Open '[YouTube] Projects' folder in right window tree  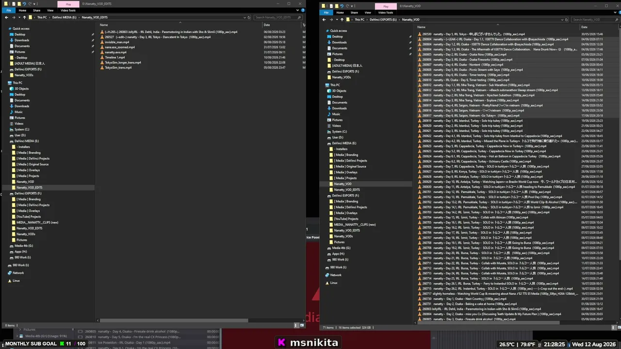[x=347, y=219]
